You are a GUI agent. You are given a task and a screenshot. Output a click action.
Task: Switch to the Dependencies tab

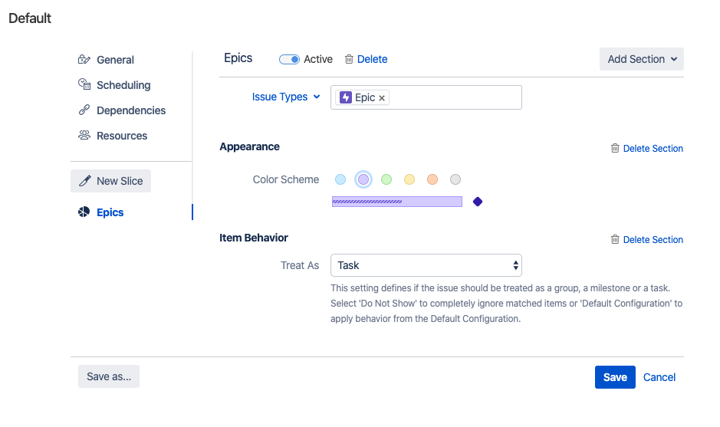point(130,110)
